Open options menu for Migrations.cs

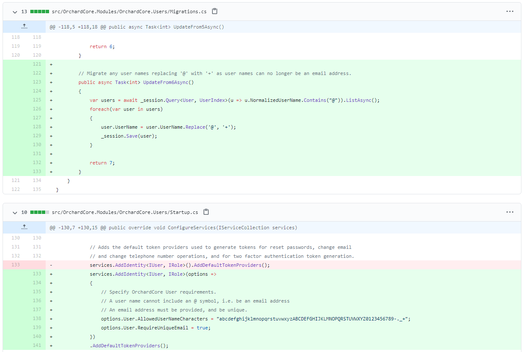coord(510,12)
